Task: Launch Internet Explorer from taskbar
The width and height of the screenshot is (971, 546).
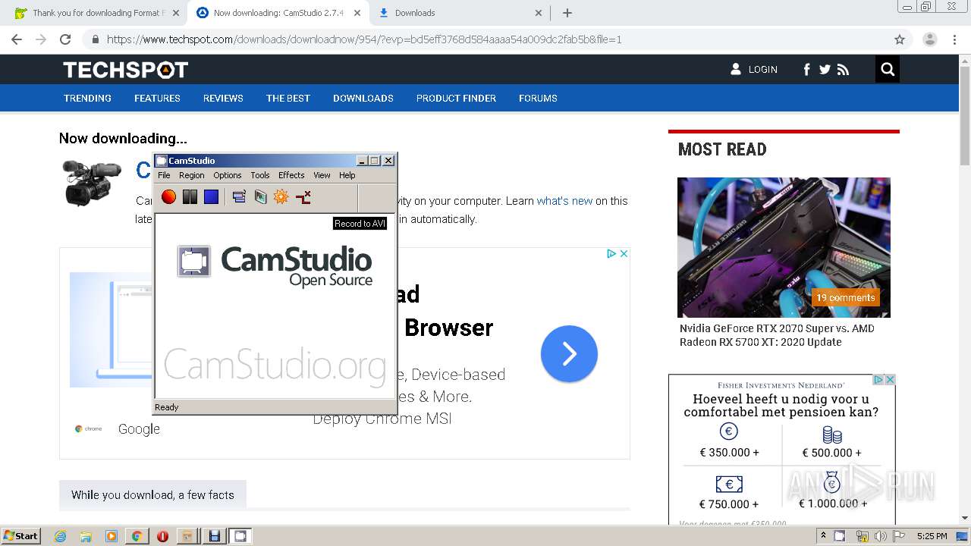Action: 61,536
